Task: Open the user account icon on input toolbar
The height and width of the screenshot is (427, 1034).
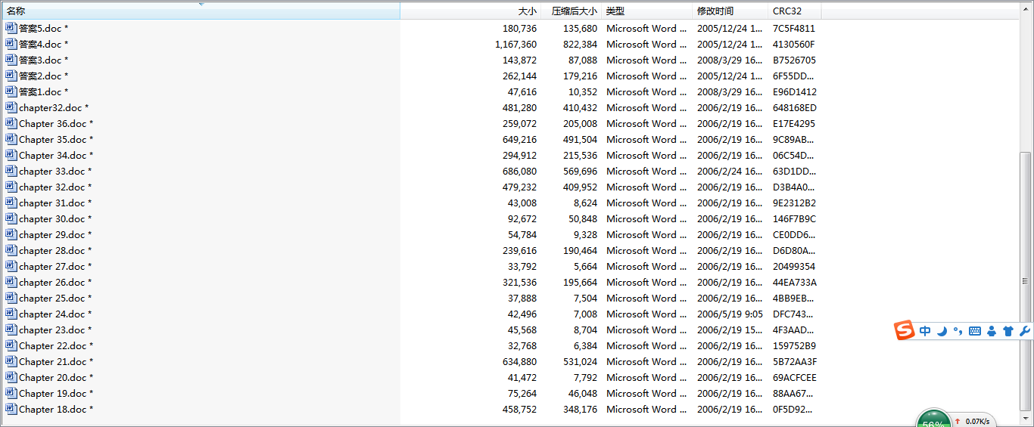Action: (992, 331)
